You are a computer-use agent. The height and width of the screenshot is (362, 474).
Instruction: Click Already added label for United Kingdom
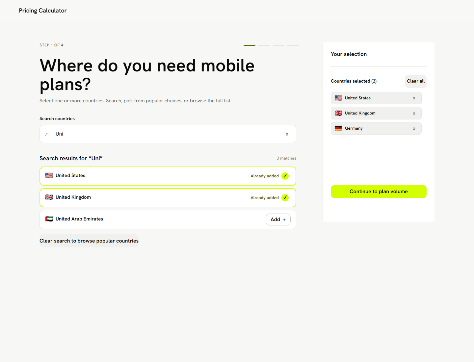[x=265, y=198]
